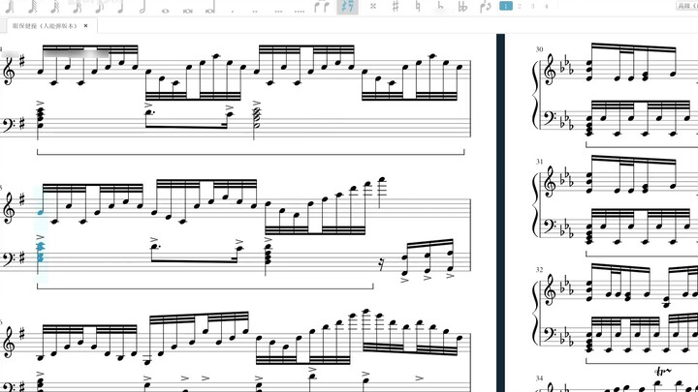Add a quadruple augmentation dot
Viewport: 698px width, 392px height.
click(300, 11)
